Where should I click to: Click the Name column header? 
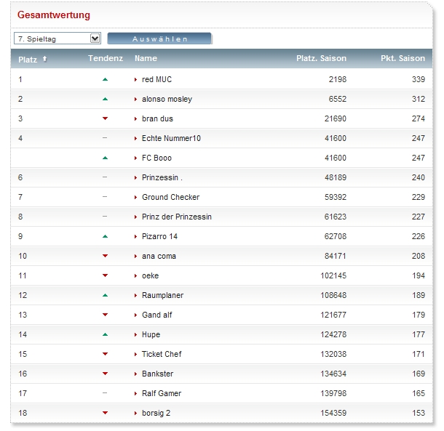pyautogui.click(x=146, y=58)
